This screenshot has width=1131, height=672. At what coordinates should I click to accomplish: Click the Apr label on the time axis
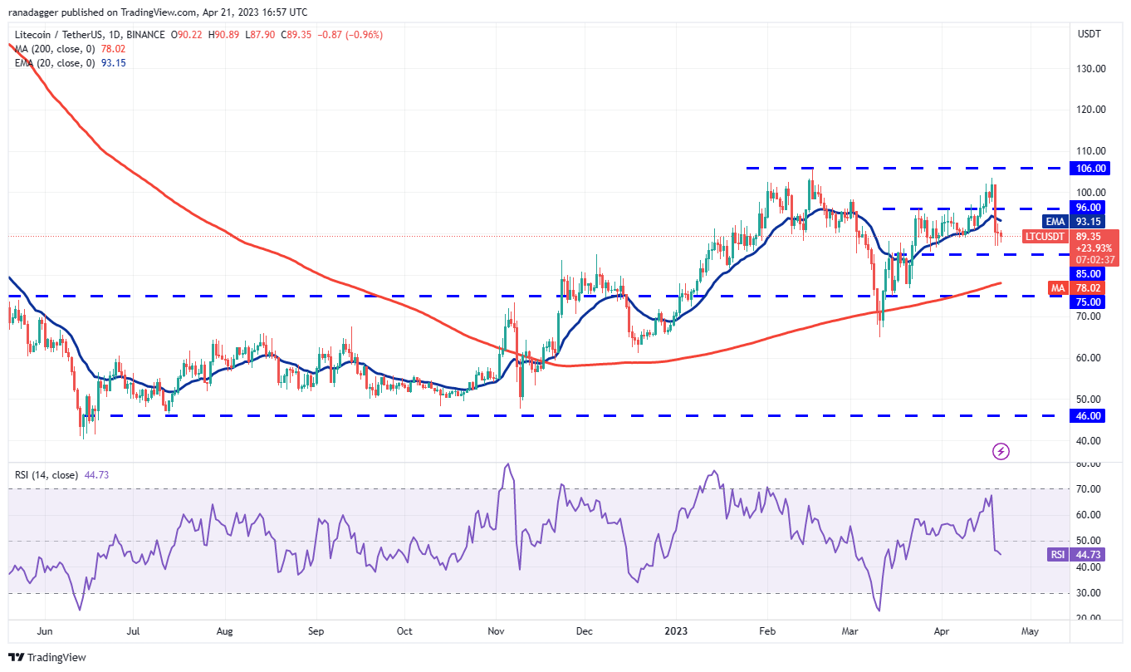click(x=941, y=631)
